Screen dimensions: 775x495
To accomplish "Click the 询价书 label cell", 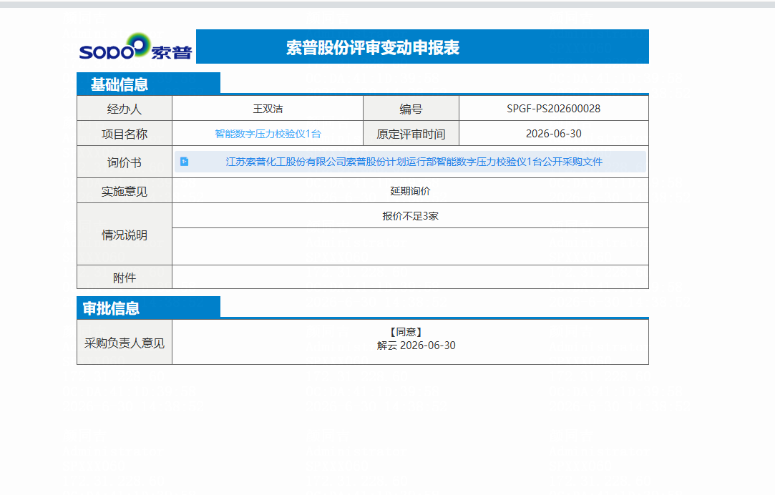I will 125,162.
